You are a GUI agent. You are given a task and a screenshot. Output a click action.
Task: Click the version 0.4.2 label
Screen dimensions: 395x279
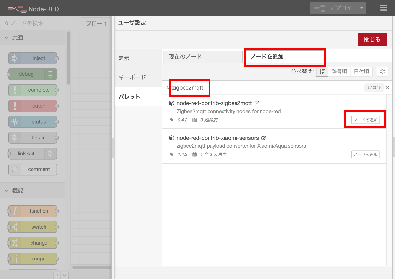point(183,120)
